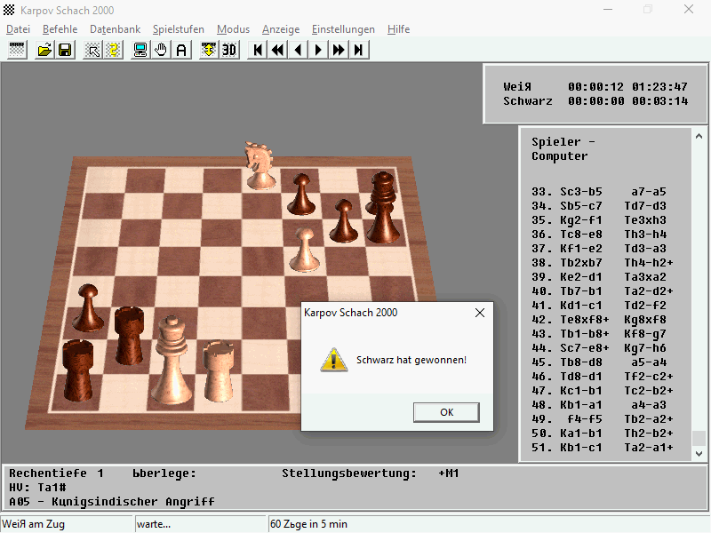Jump to the last move of the game
711x533 pixels.
tap(359, 50)
